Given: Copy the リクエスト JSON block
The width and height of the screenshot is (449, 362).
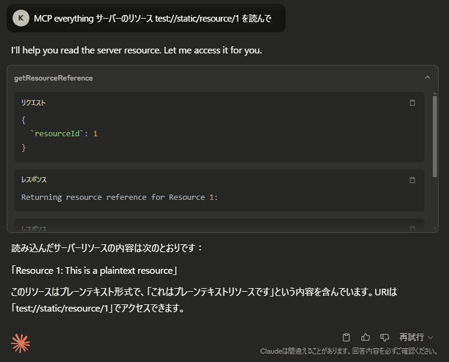Looking at the screenshot, I should click(412, 103).
